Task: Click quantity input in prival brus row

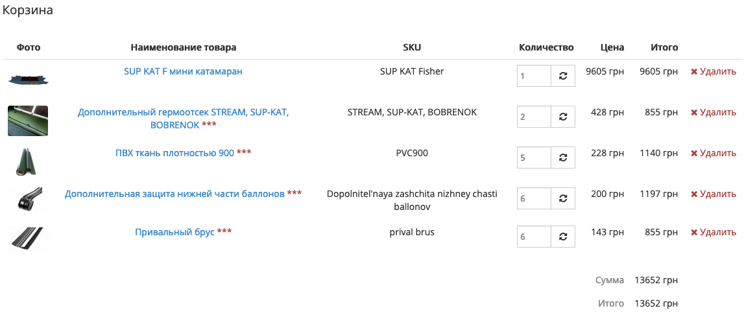Action: click(x=534, y=237)
